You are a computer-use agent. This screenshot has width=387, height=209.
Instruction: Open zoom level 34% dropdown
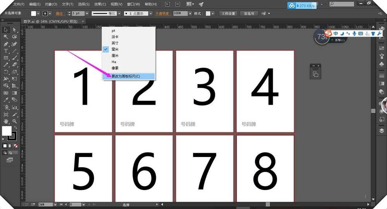point(55,205)
